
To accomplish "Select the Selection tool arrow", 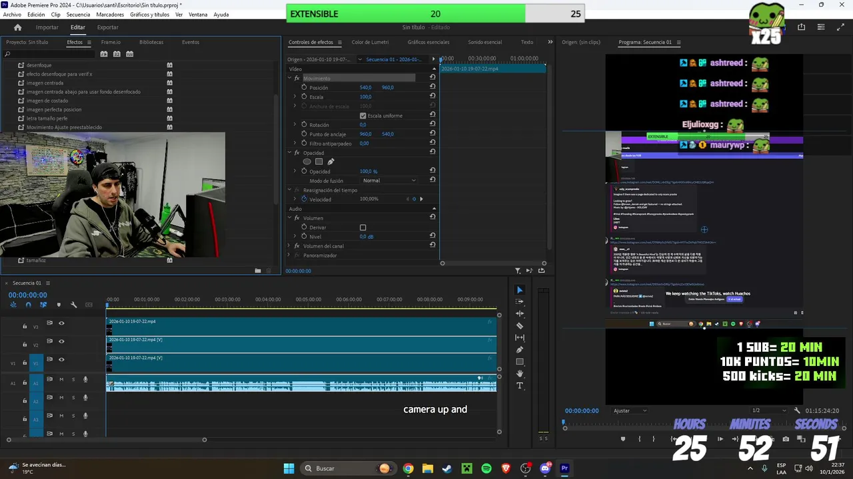I will coord(520,290).
